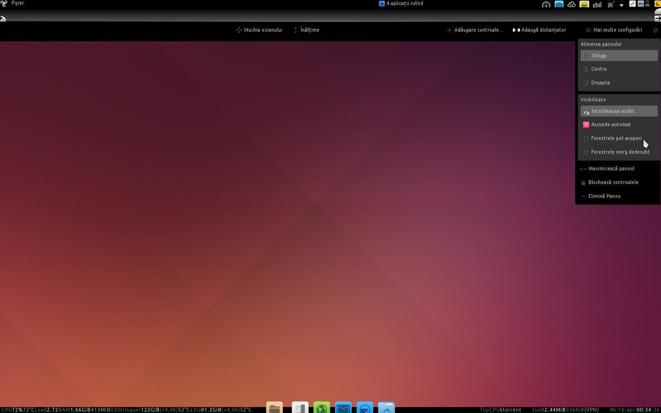Open the yellow crescent icon at top right
Screen dimensions: 661x413
coord(657,4)
